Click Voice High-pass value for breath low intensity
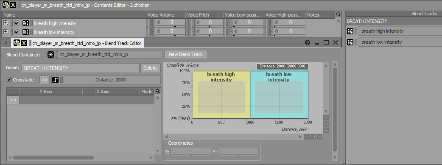Screen dimensions: 442x165 (290, 31)
